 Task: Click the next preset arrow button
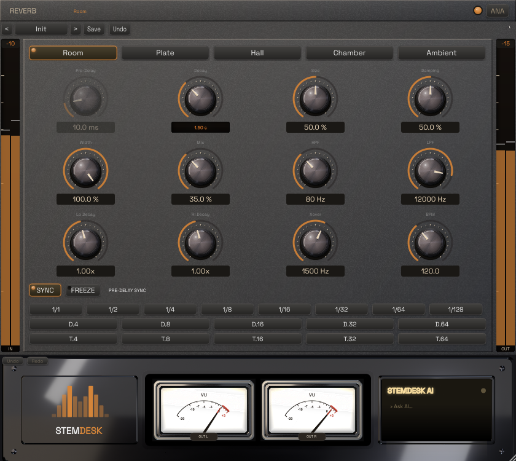pos(76,29)
